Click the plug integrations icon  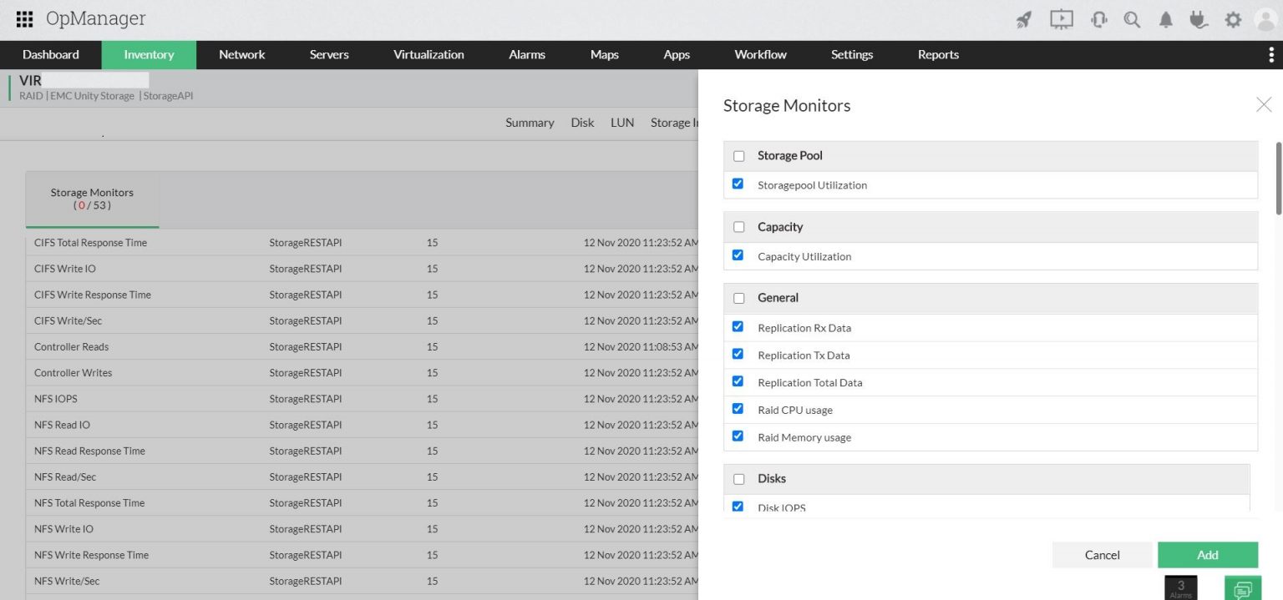coord(1199,20)
